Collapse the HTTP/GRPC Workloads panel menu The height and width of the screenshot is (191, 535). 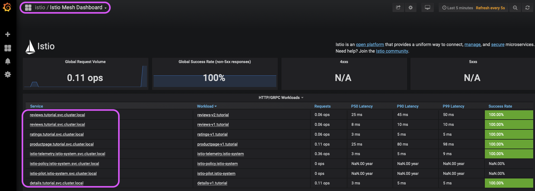pos(281,98)
